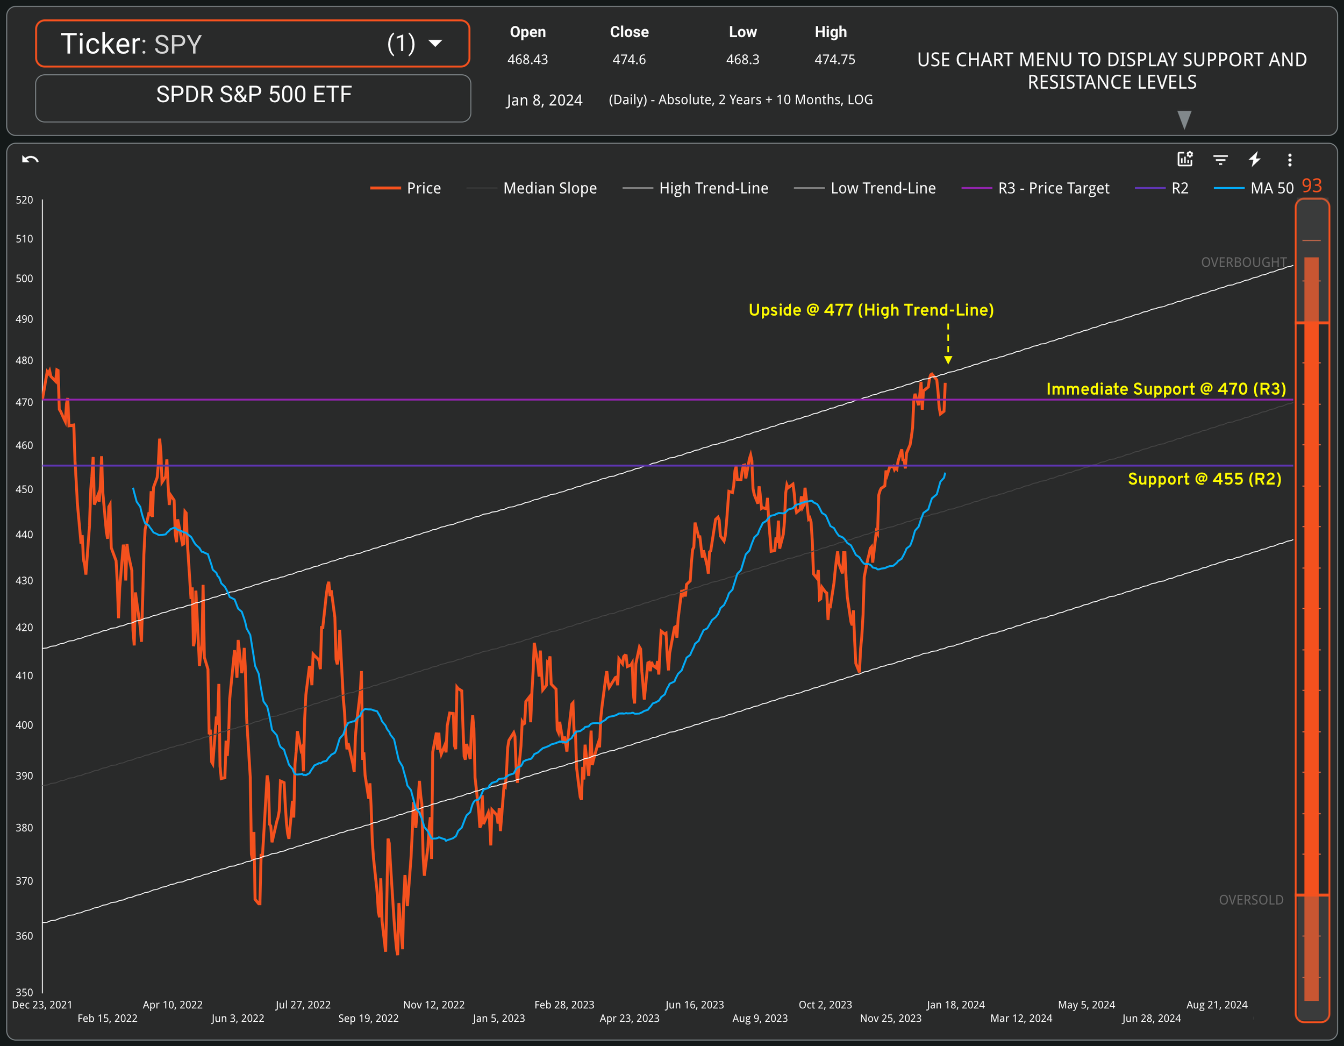This screenshot has width=1344, height=1046.
Task: Click the 350 y-axis label
Action: (x=25, y=992)
